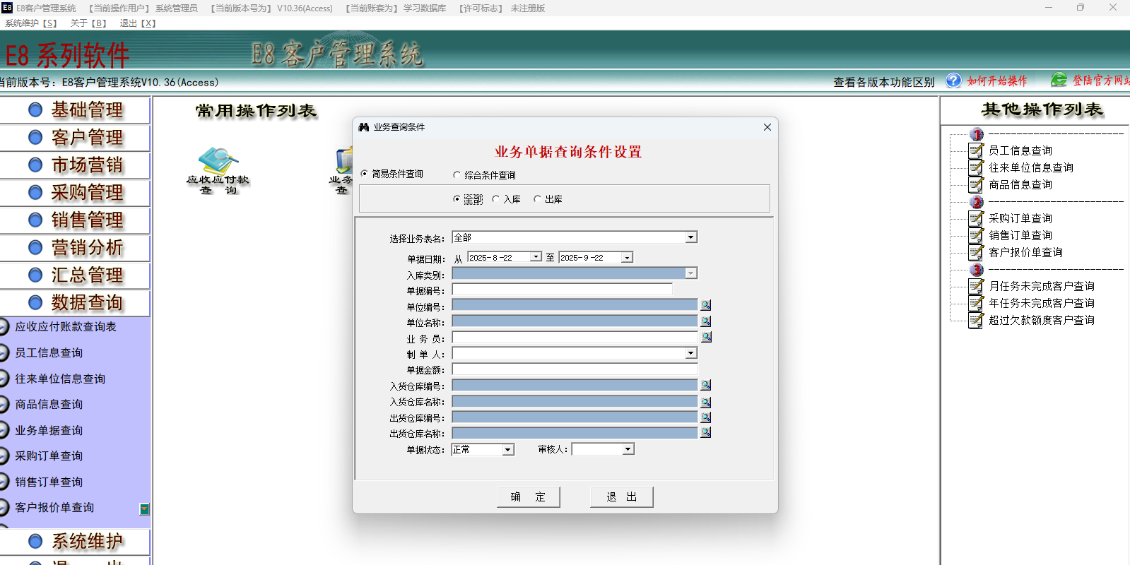
Task: Open 员工信息查询 icon in right panel
Action: tap(976, 150)
